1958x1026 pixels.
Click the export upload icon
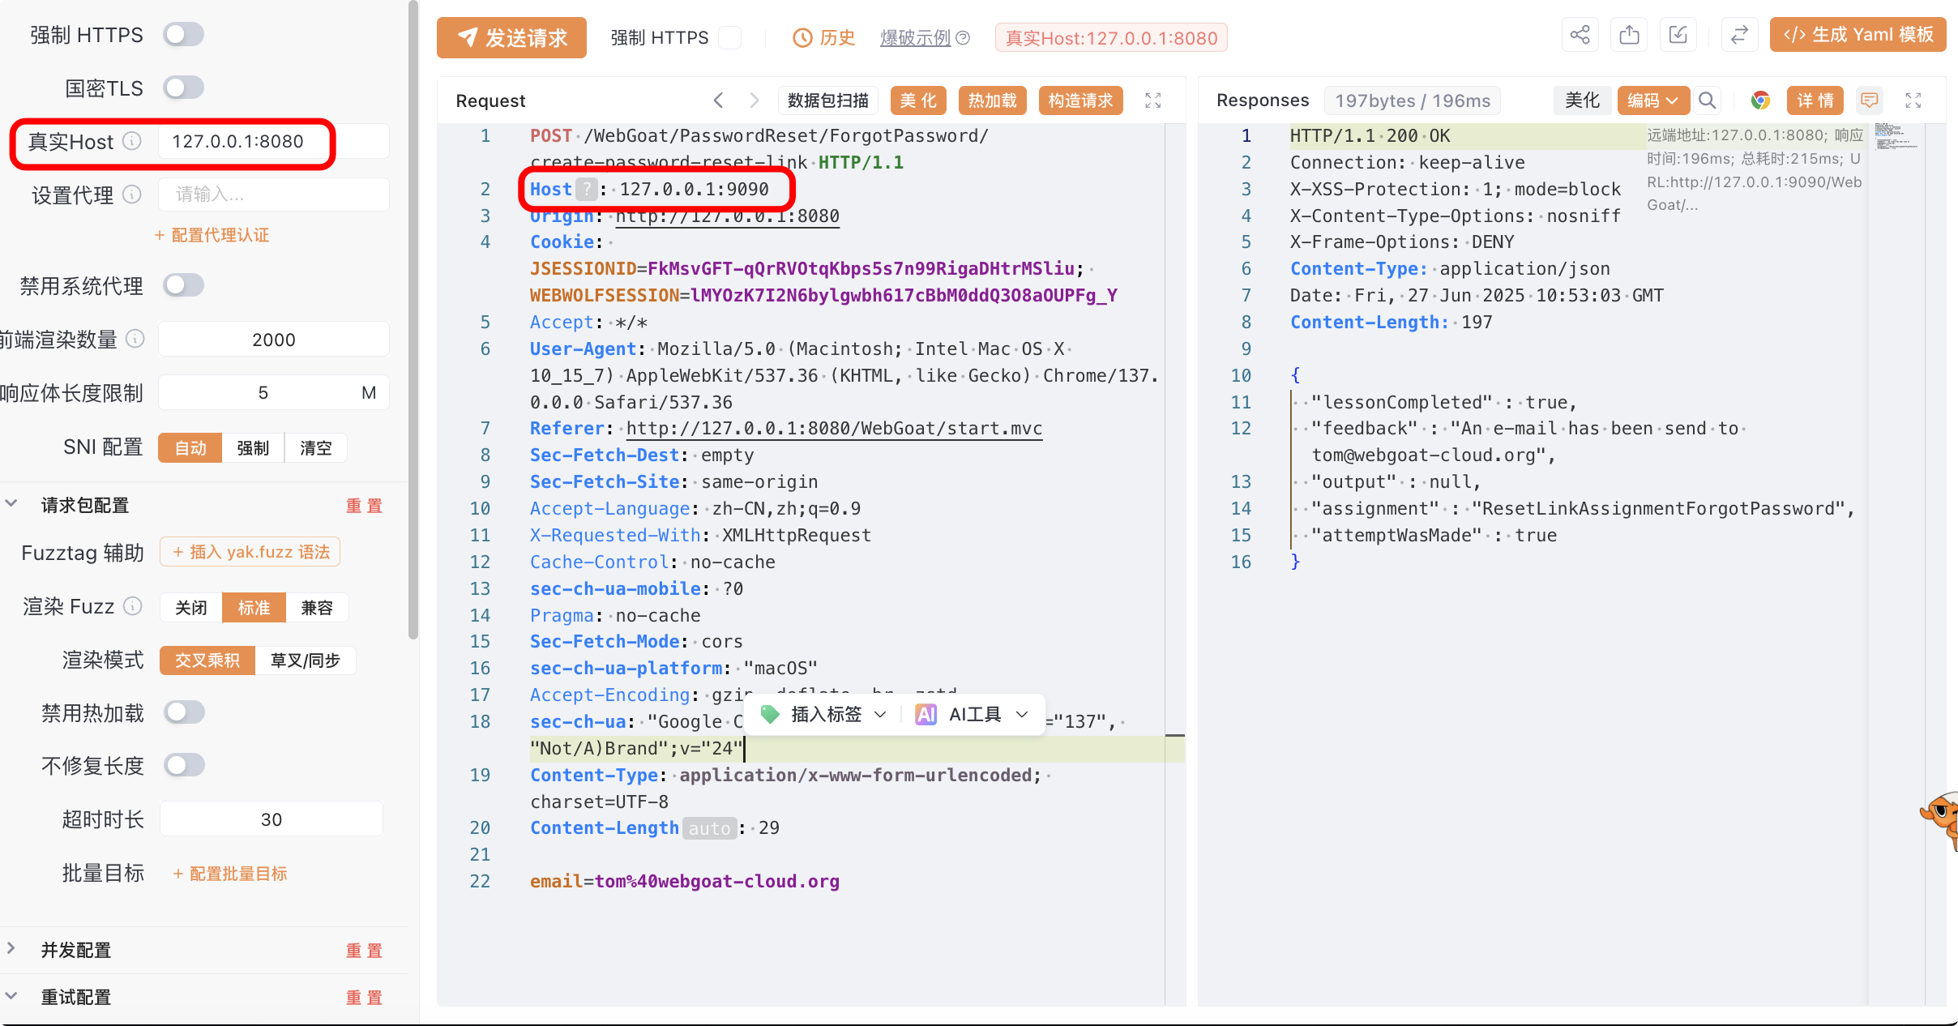coord(1629,35)
